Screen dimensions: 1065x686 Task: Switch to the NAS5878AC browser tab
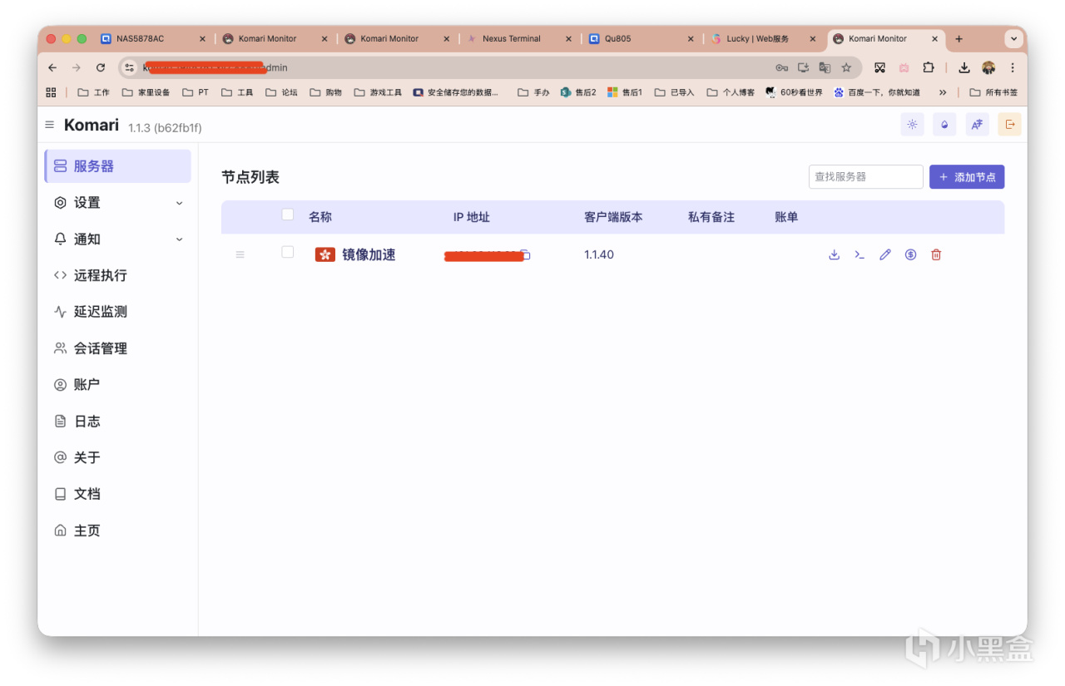[154, 39]
